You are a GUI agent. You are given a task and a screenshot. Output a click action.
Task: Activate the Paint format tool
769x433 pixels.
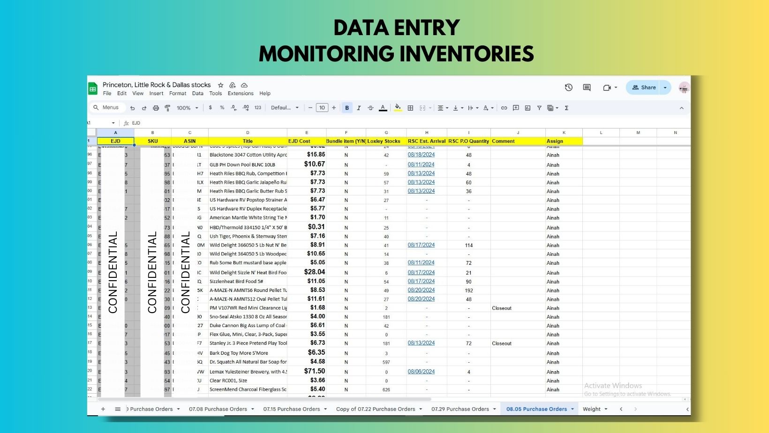pyautogui.click(x=167, y=108)
